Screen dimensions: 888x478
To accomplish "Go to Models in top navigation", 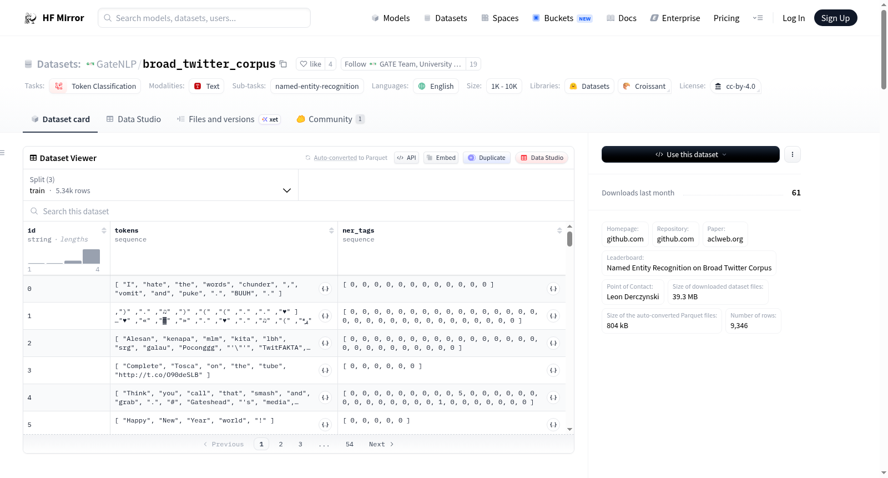I will [x=391, y=18].
